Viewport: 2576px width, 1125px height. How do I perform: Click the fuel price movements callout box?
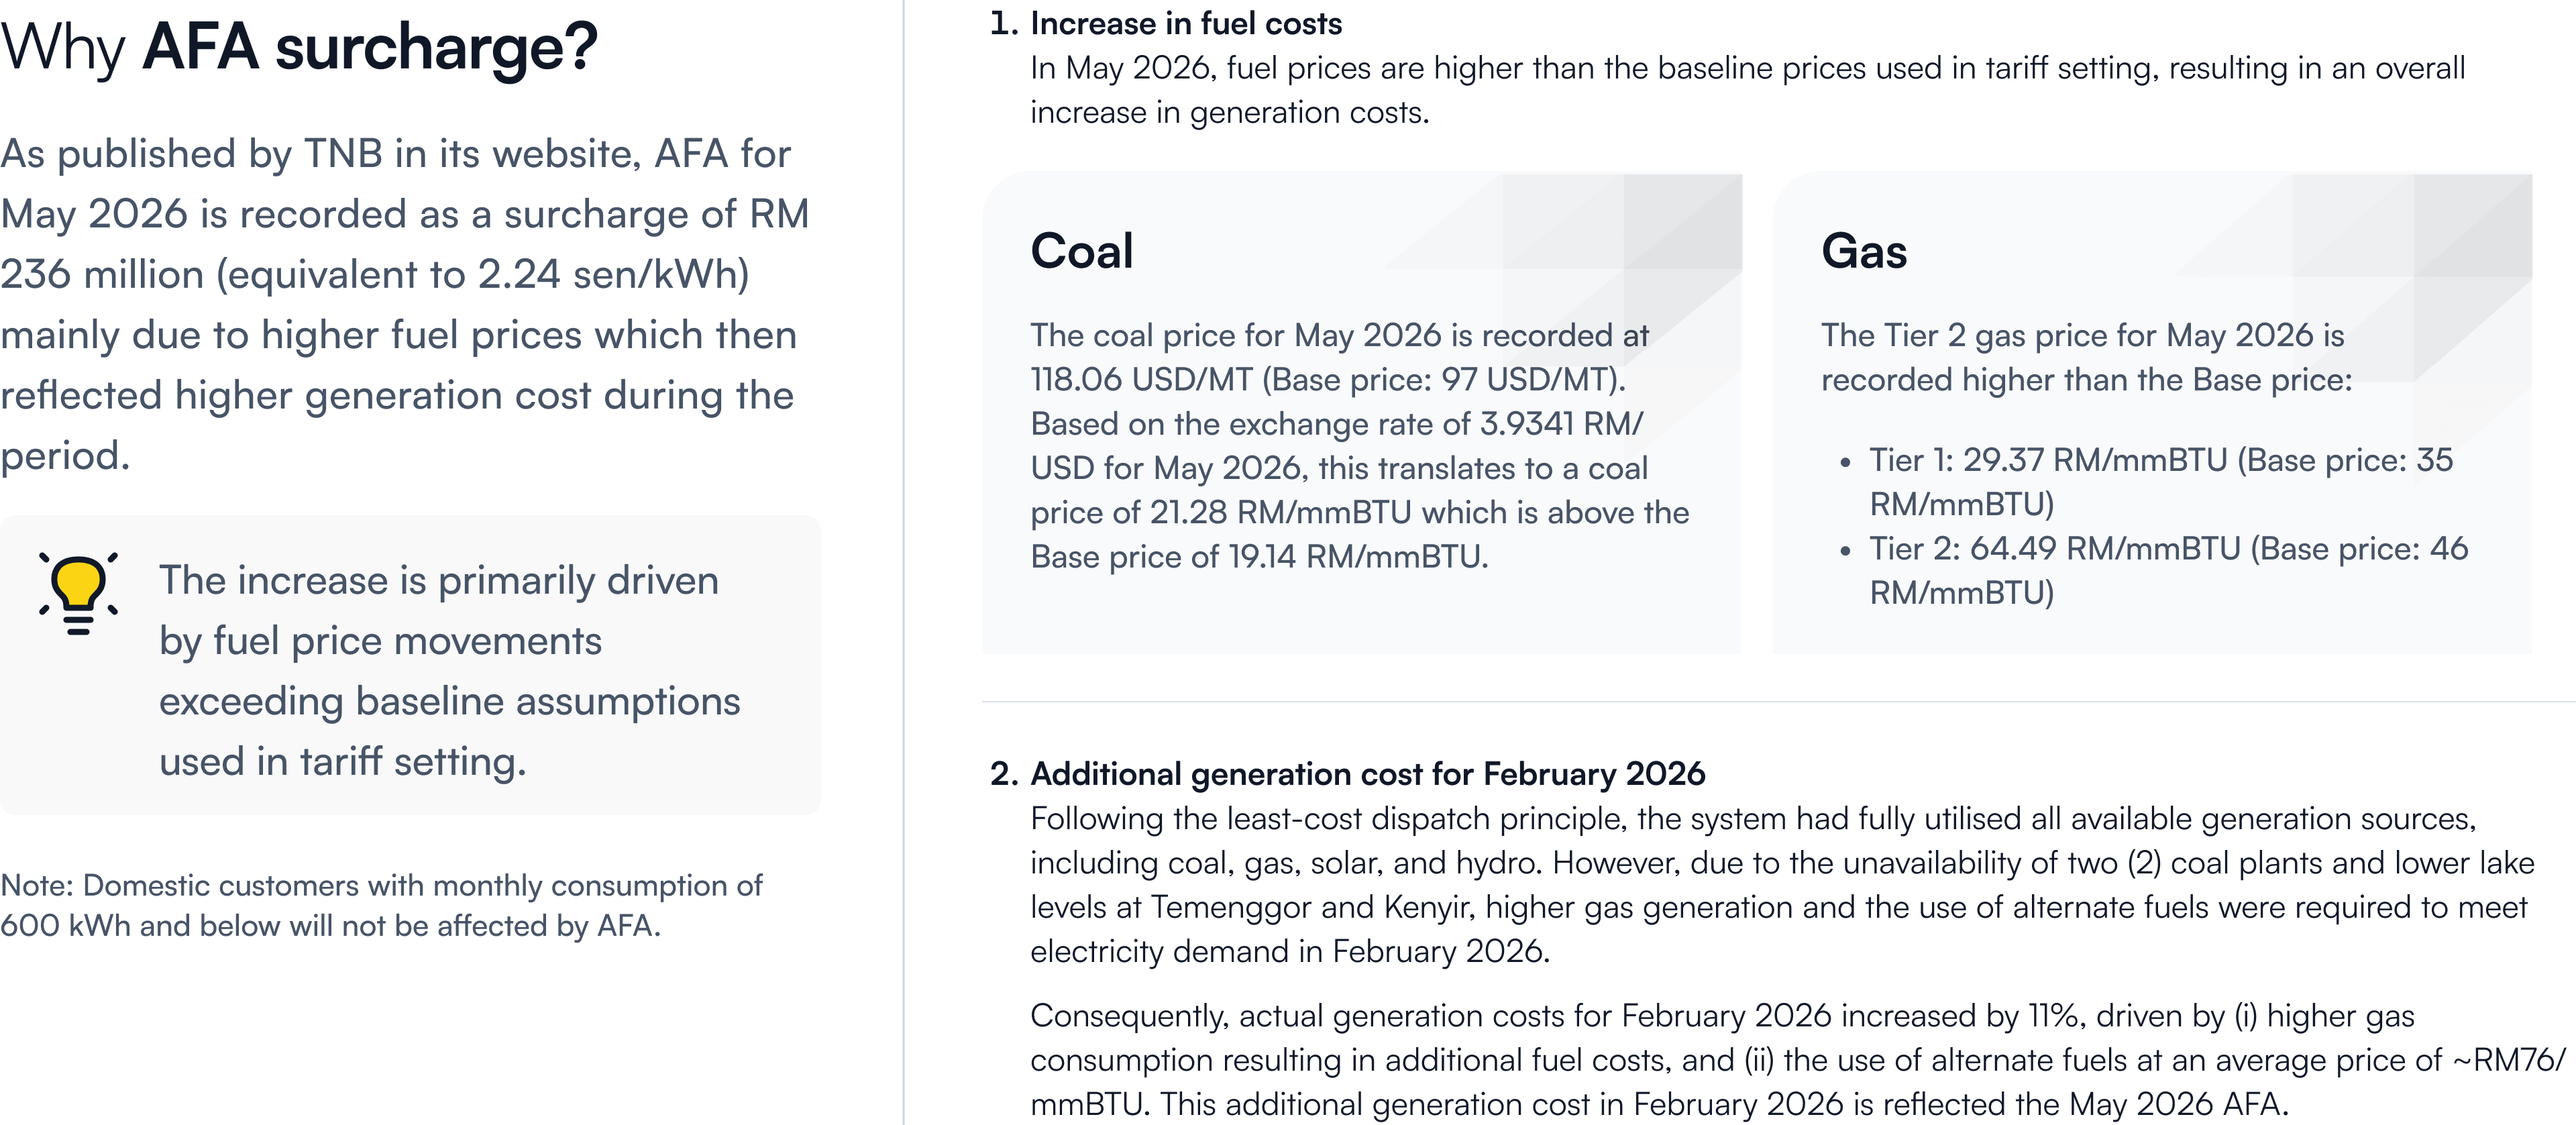point(410,665)
